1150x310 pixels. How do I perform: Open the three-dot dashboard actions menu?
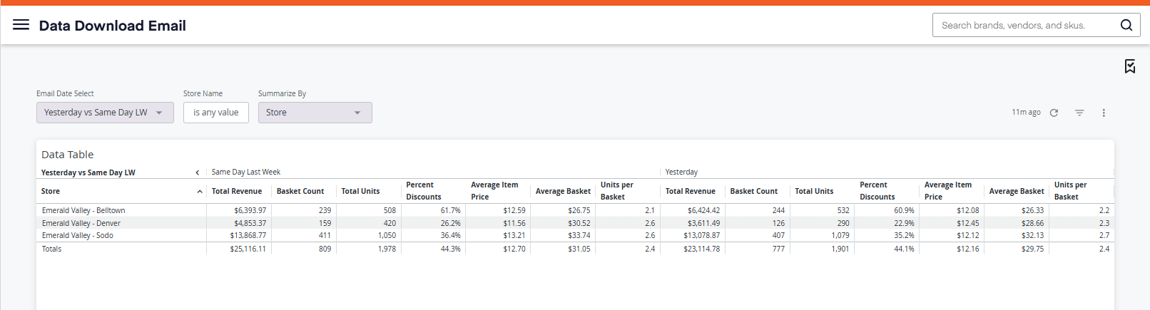1104,113
